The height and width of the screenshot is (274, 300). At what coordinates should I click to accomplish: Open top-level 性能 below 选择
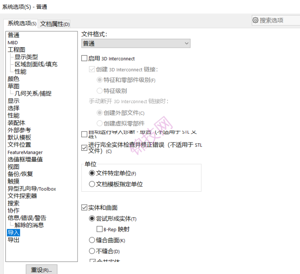(x=14, y=115)
